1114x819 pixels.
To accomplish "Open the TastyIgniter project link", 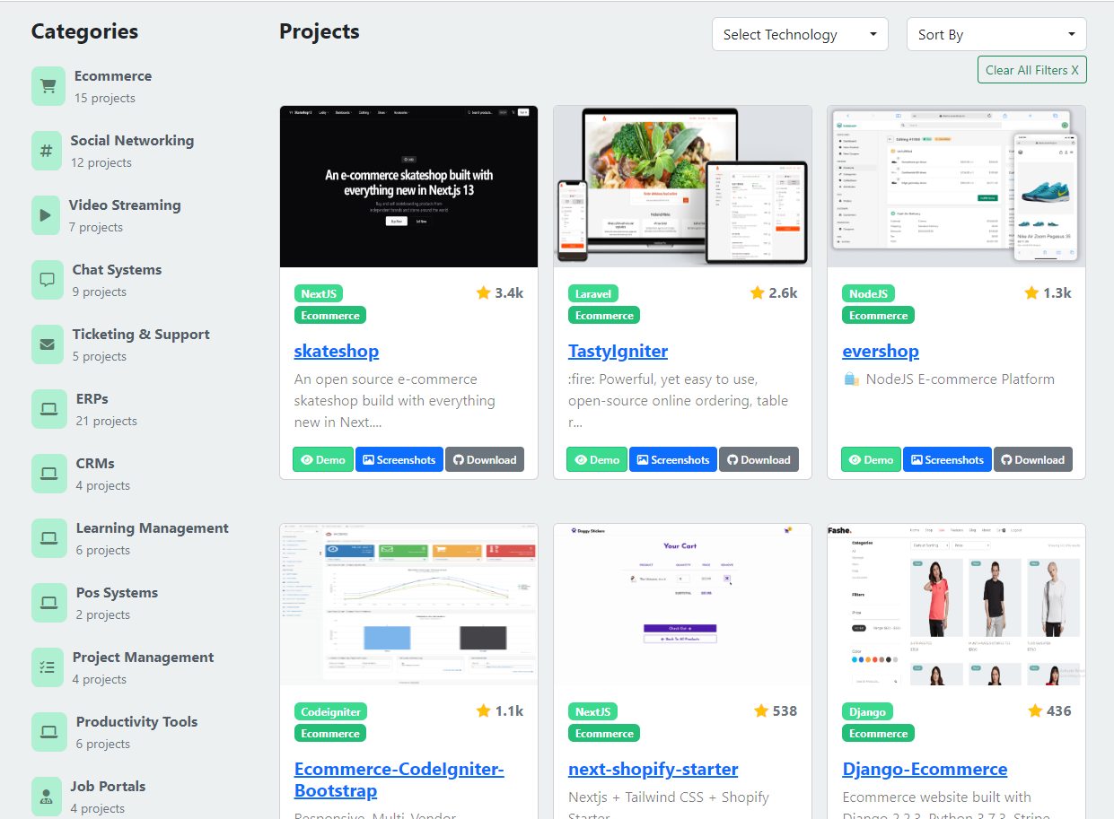I will click(x=618, y=351).
